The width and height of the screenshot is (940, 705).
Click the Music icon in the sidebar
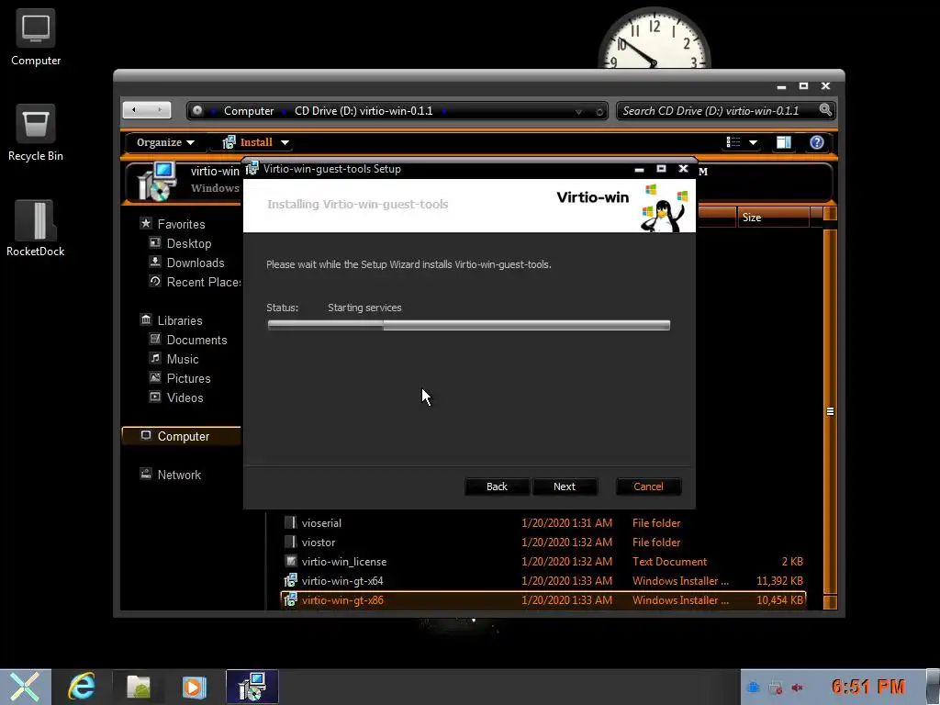pos(155,359)
